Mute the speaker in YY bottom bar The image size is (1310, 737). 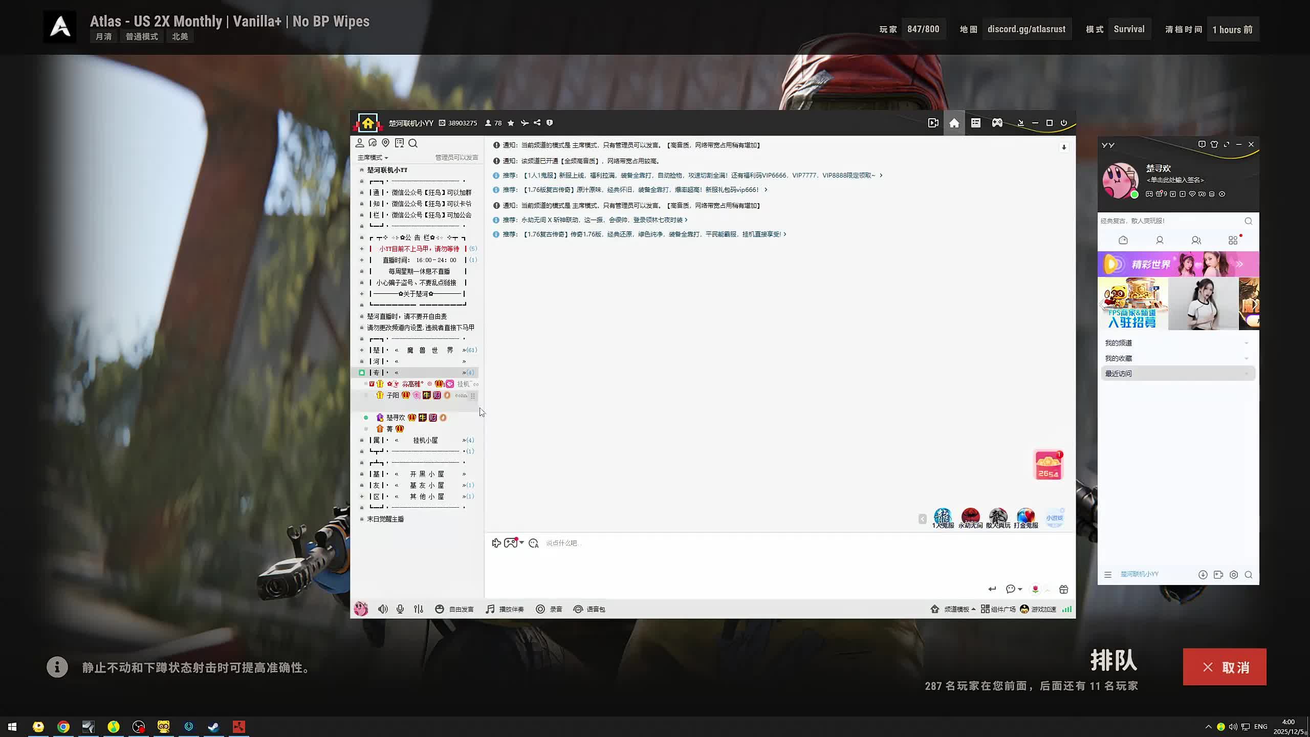pos(382,609)
